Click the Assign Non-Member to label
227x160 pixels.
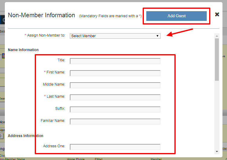coord(46,35)
